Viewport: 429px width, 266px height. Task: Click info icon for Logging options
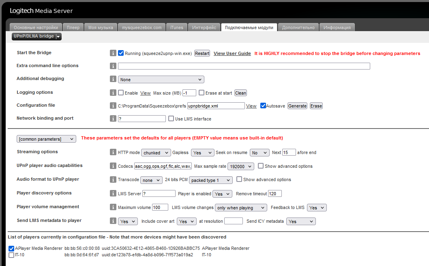click(113, 93)
